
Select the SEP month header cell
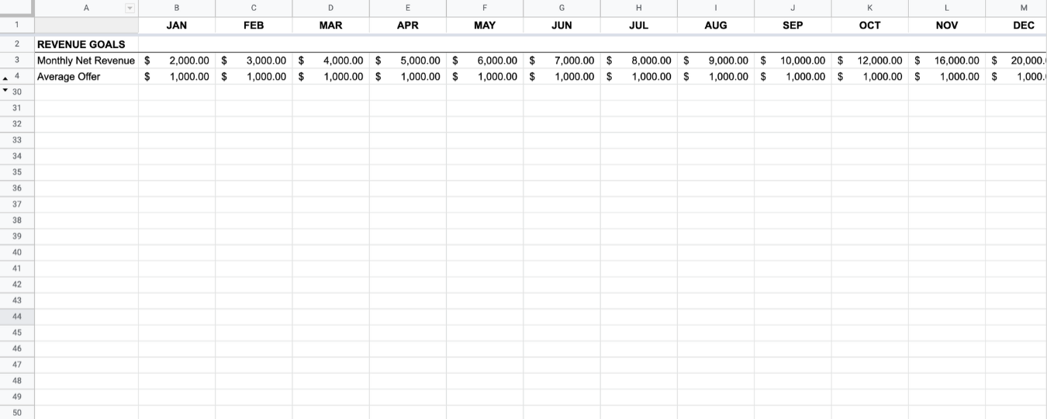point(793,26)
